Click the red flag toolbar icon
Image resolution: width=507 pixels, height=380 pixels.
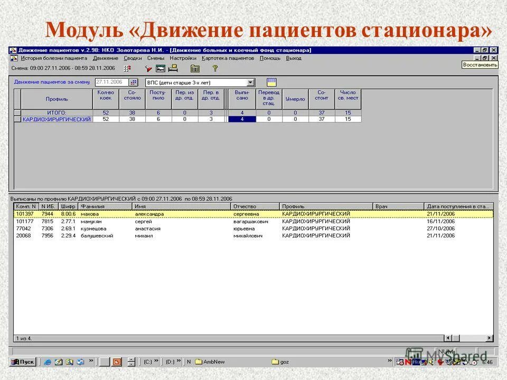(148, 69)
